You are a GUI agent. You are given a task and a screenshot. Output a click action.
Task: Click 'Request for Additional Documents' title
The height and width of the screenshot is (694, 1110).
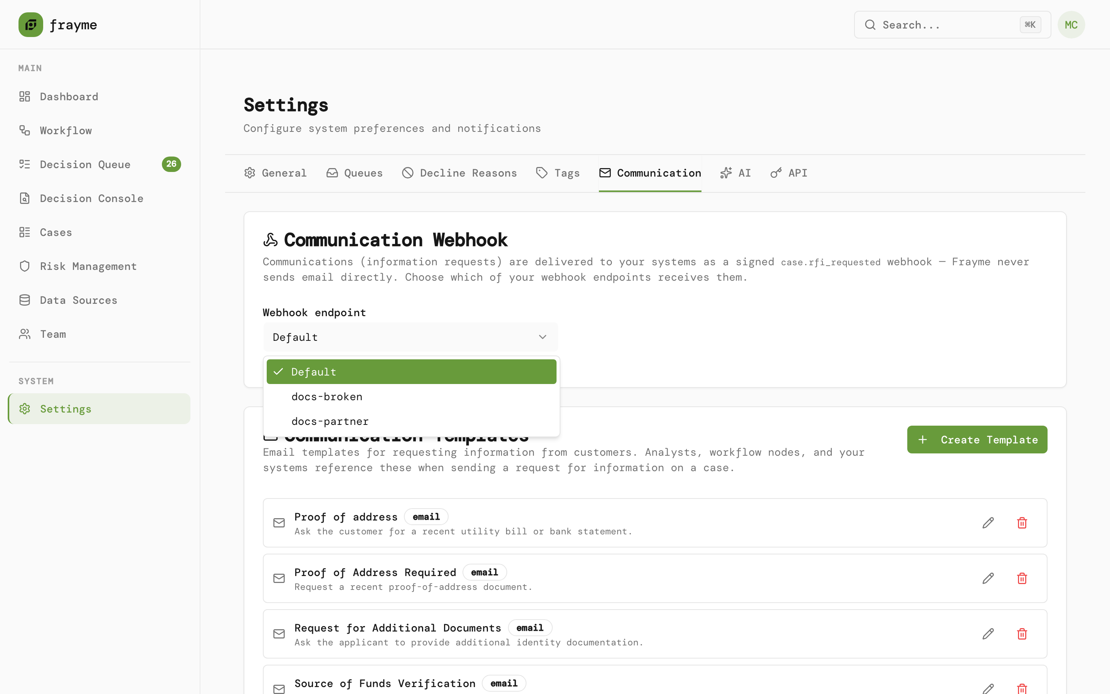tap(398, 628)
